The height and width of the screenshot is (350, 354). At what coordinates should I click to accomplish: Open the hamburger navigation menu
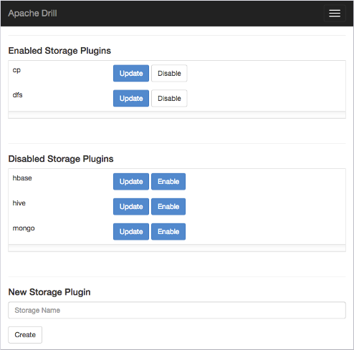pos(335,13)
